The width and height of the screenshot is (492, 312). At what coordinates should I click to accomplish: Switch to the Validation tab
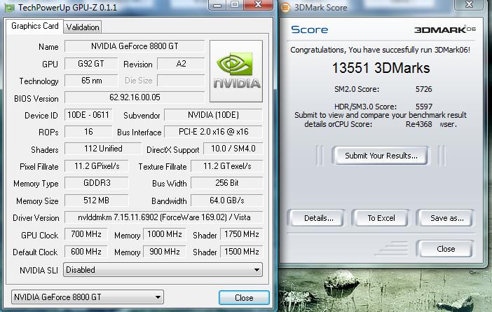(x=83, y=27)
